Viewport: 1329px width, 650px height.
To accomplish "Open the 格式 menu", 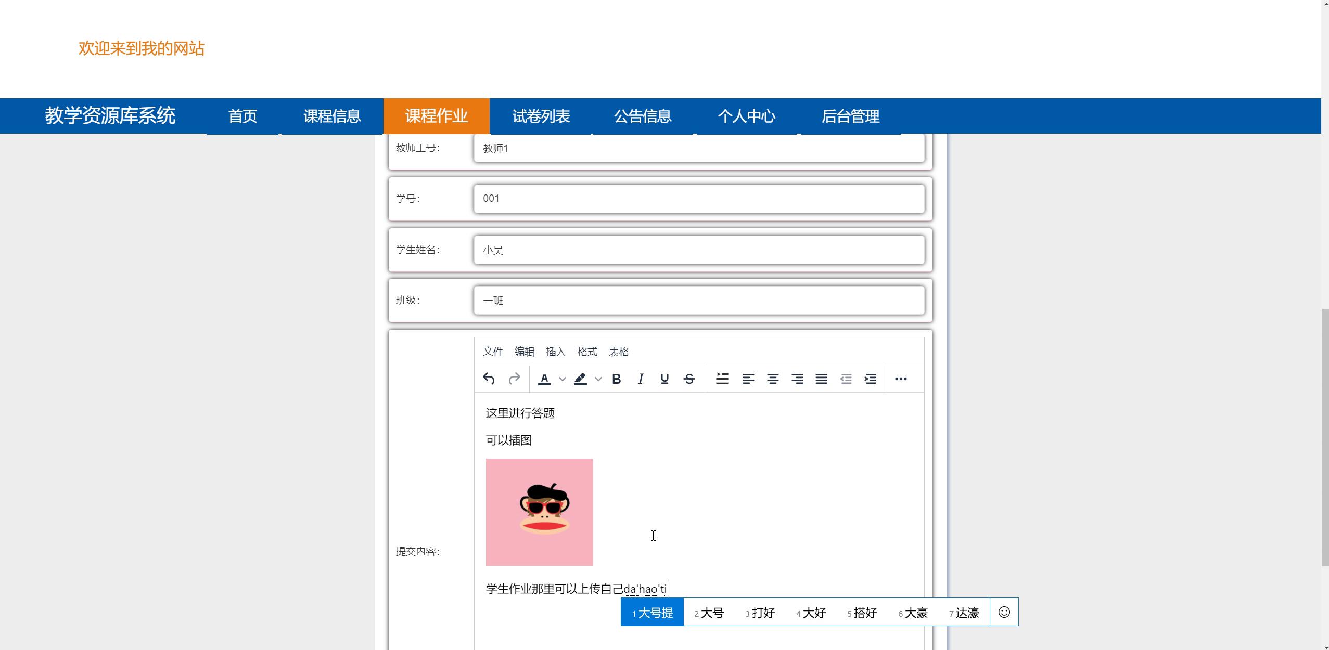I will tap(587, 352).
